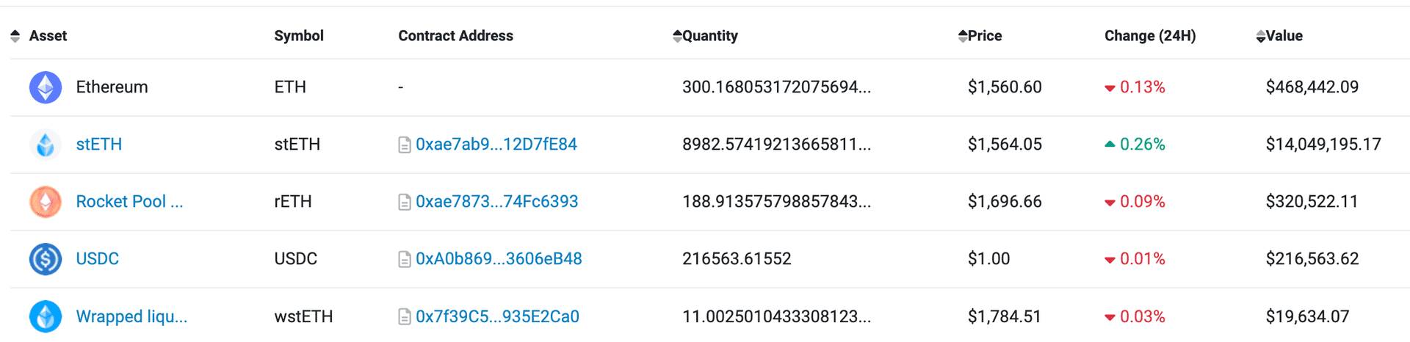Click the document icon beside 0xae7ab9 address
The height and width of the screenshot is (342, 1410).
(404, 145)
